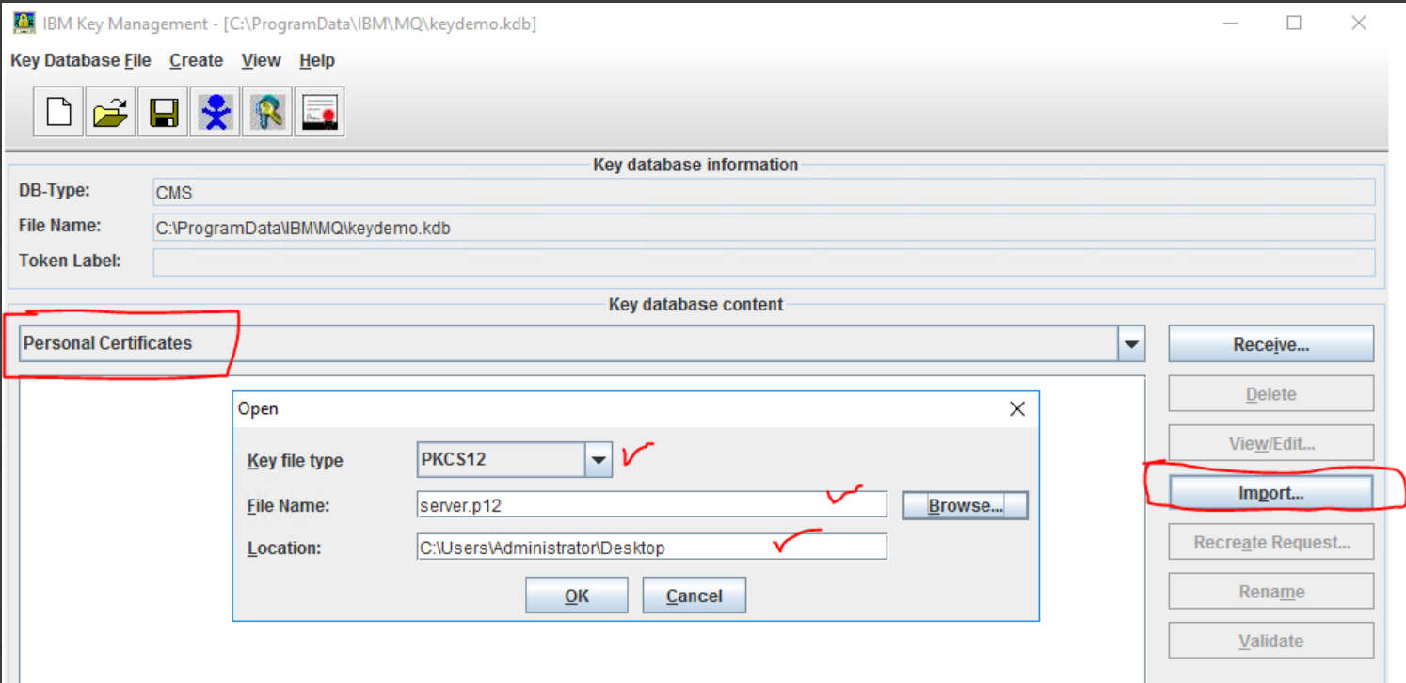Click the key certificate request toolbar icon

(x=267, y=113)
